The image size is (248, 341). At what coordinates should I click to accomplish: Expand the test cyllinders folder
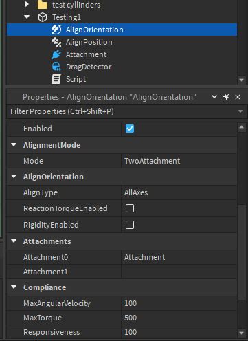pos(27,4)
